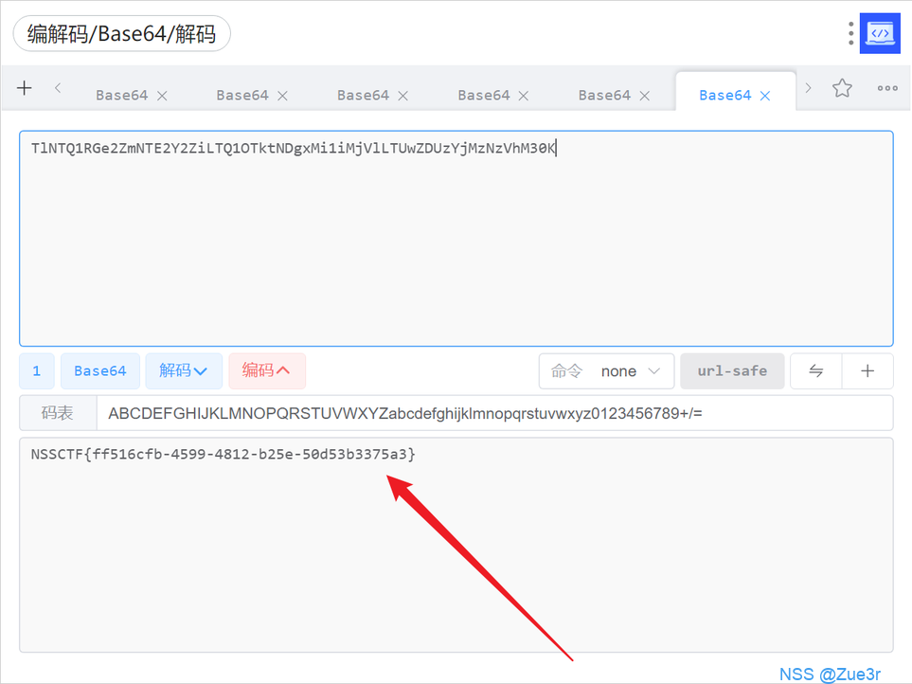Viewport: 912px width, 684px height.
Task: Open the vertical three-dot menu
Action: pos(851,33)
